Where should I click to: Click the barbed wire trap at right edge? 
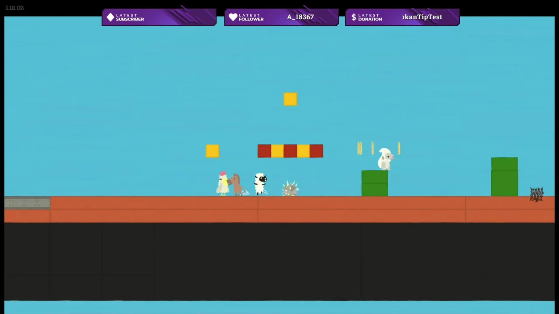click(x=537, y=194)
